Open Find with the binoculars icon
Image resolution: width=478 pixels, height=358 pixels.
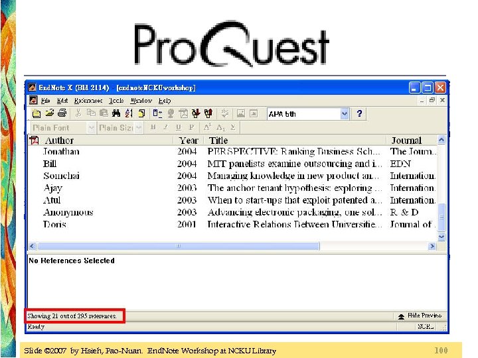click(x=116, y=113)
